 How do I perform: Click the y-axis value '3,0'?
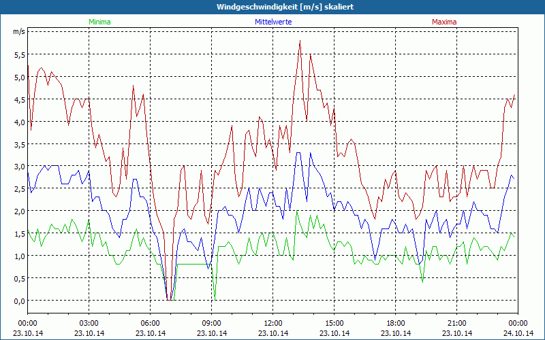pyautogui.click(x=19, y=167)
